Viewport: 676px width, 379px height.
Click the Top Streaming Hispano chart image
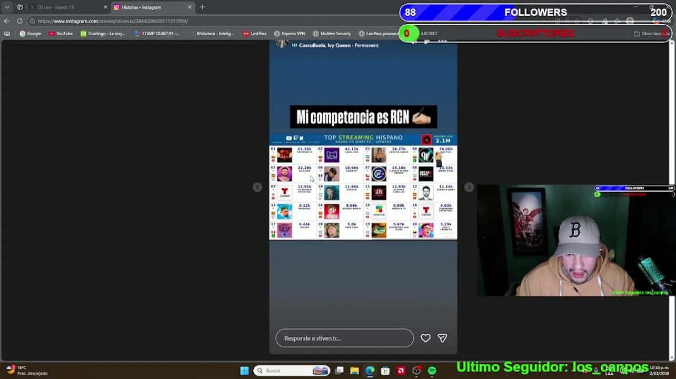[363, 187]
